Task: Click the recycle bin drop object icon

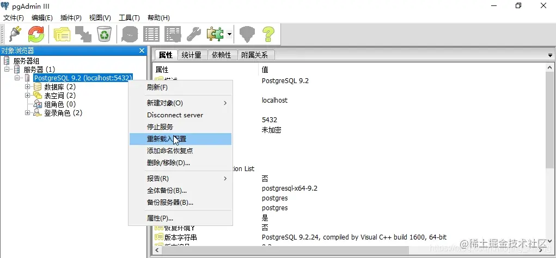Action: 105,34
